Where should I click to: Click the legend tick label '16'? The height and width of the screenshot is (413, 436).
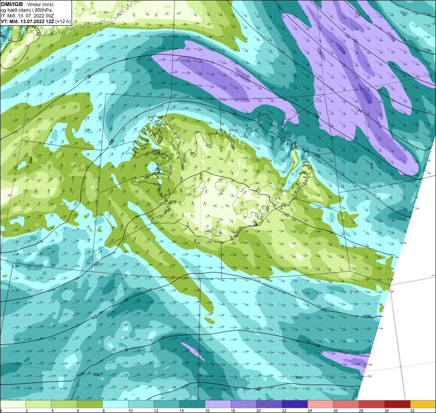pos(207,410)
